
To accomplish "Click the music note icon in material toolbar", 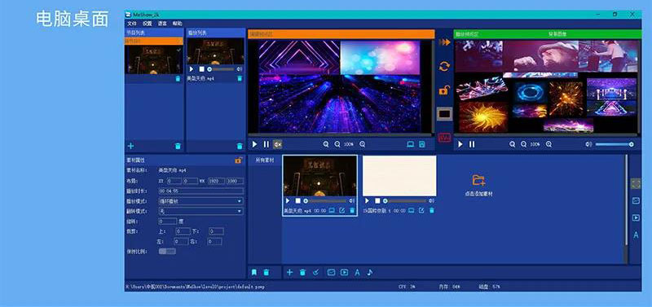I will click(370, 273).
